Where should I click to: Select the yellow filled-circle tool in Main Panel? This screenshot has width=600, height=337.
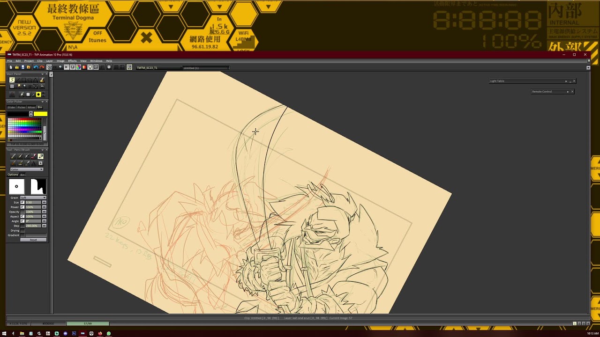coord(38,95)
